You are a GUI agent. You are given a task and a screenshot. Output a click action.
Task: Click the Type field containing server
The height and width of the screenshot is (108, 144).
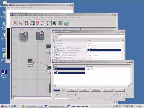91,36
